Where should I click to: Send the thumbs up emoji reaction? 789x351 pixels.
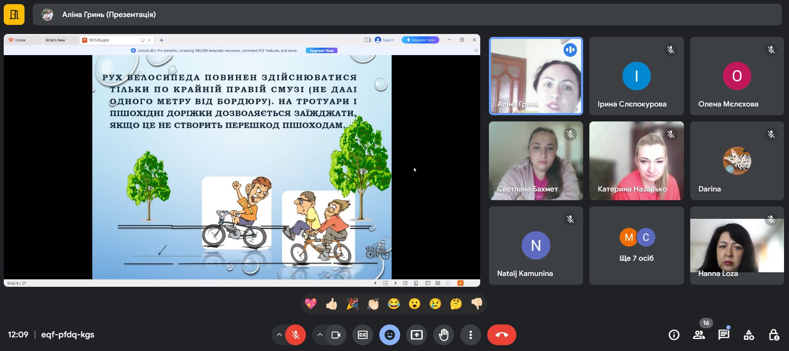point(331,304)
